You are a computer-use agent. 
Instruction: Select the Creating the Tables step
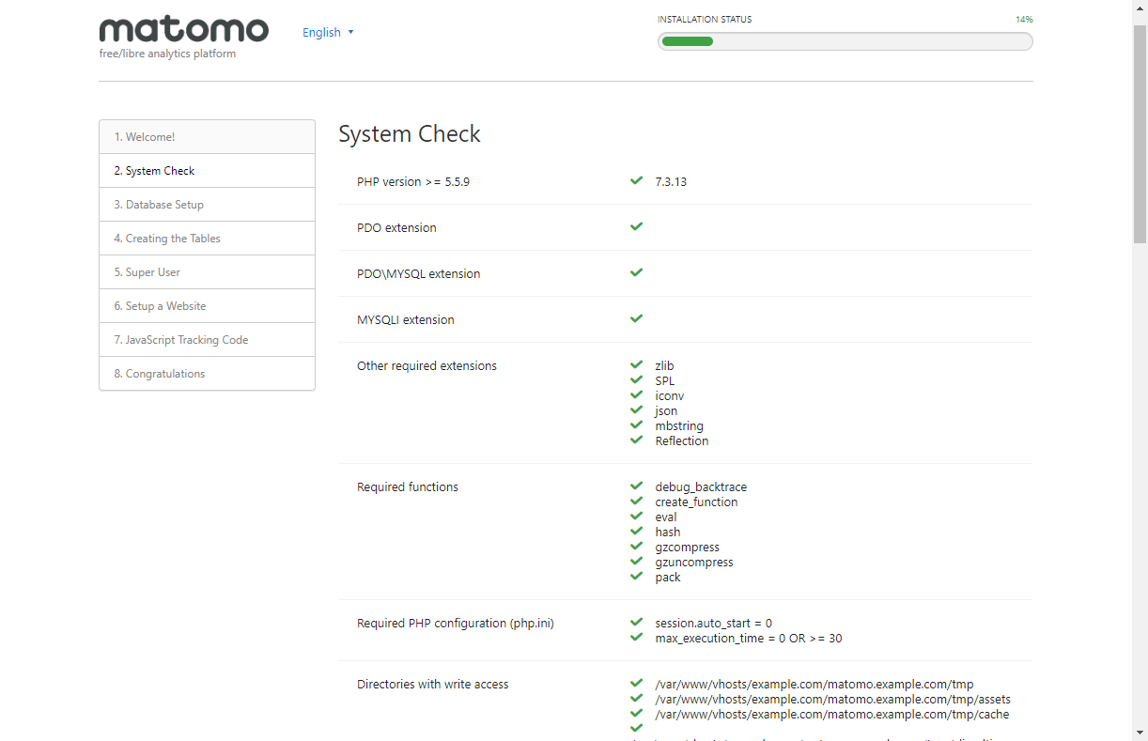point(207,239)
